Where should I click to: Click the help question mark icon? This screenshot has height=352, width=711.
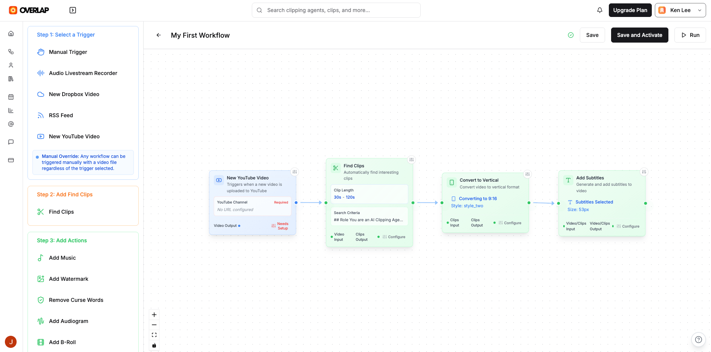pos(698,339)
